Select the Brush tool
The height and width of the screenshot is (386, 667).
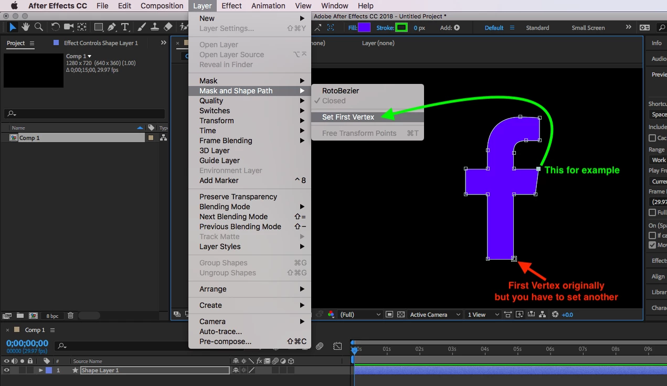(x=141, y=27)
